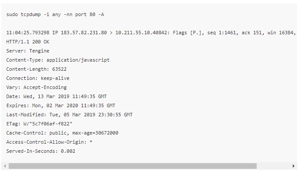Click the Cache-Control max-age value
The image size is (298, 171).
[x=95, y=133]
